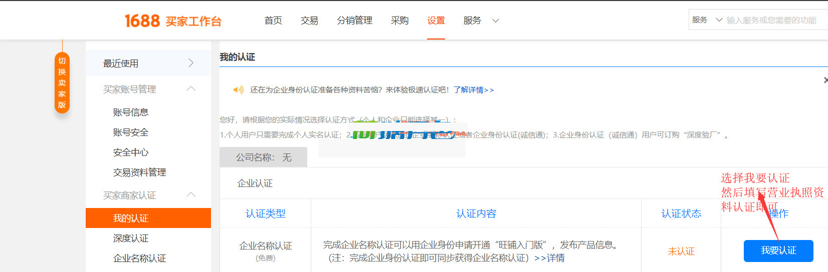Screen dimensions: 828x272
Task: Expand the 最近使用 menu arrow
Action: [190, 63]
